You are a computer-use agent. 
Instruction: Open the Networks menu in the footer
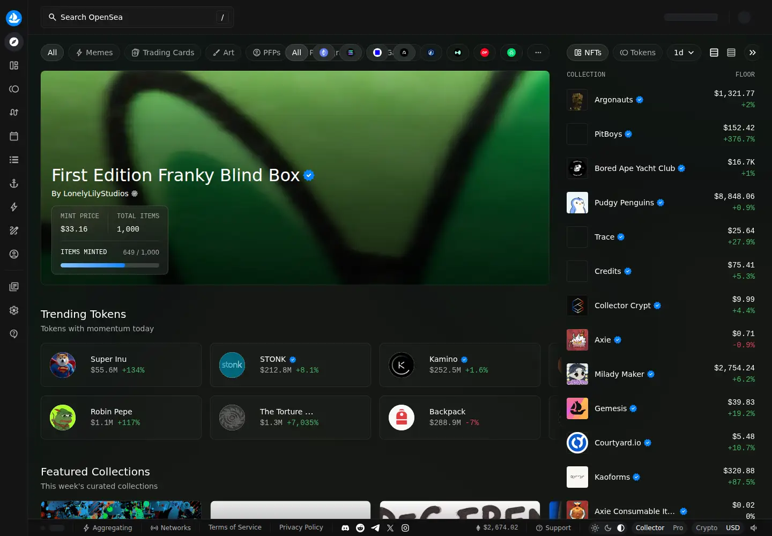[x=170, y=528]
